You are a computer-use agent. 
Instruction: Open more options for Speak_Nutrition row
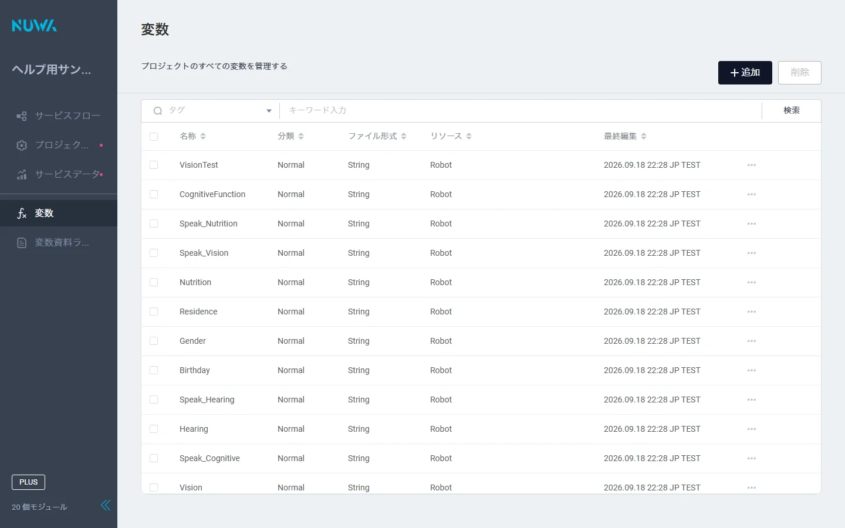(x=752, y=224)
